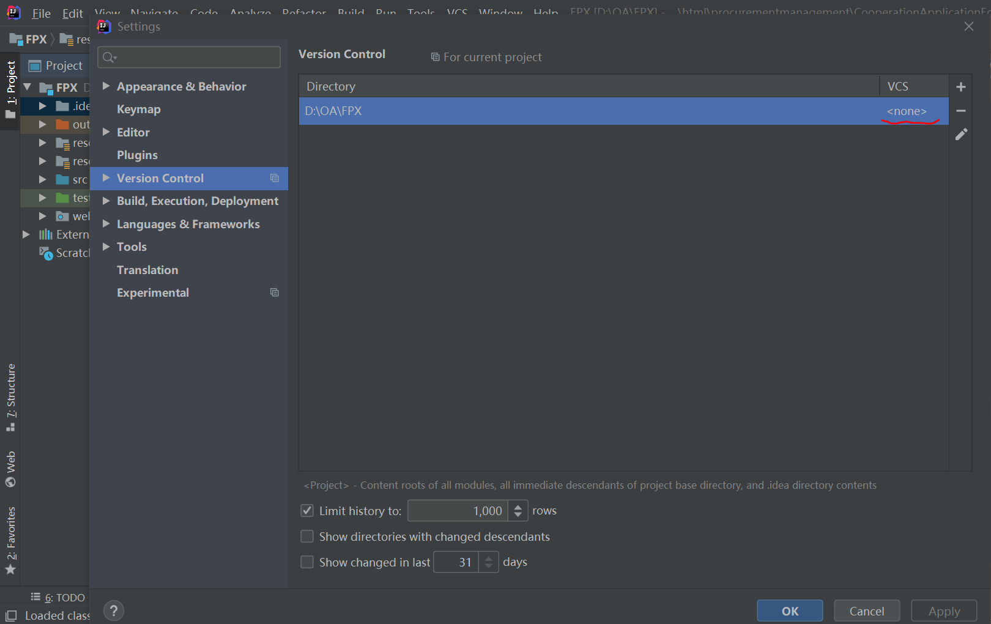The width and height of the screenshot is (991, 624).
Task: Open the 7: Structure side tool tab
Action: pos(10,398)
